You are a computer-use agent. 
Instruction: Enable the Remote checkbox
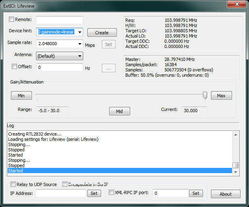[x=11, y=19]
